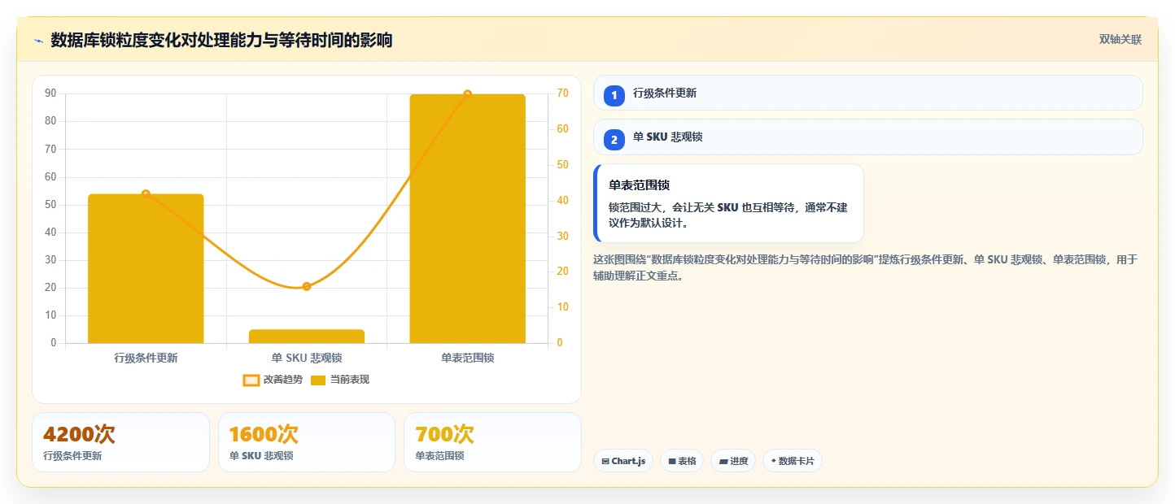Select step 1 行级条件更新
This screenshot has width=1175, height=504.
pyautogui.click(x=868, y=93)
